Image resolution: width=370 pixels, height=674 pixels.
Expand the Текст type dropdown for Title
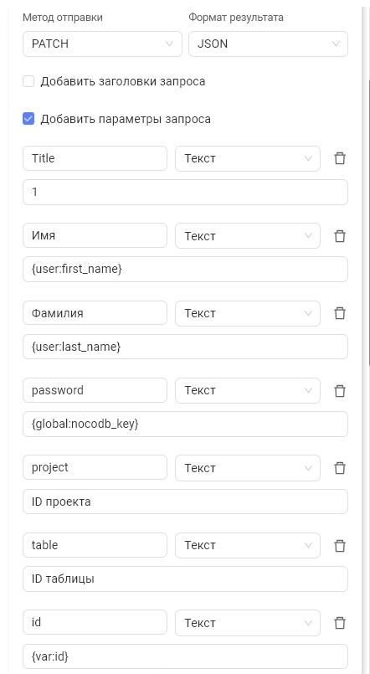click(248, 158)
